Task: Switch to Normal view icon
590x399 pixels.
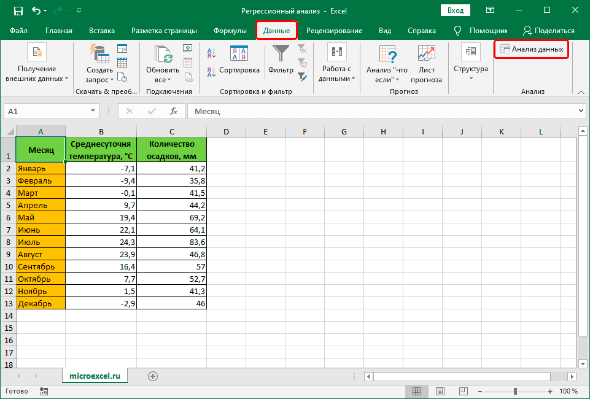Action: (416, 392)
